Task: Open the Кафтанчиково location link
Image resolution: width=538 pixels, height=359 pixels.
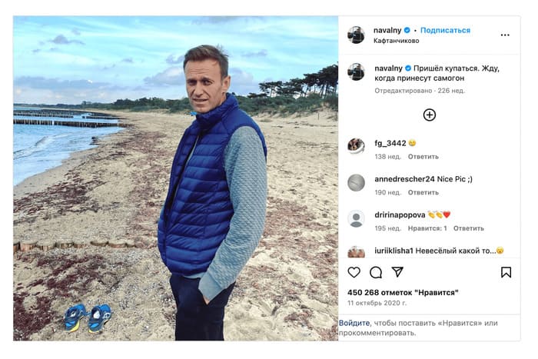Action: (x=396, y=40)
